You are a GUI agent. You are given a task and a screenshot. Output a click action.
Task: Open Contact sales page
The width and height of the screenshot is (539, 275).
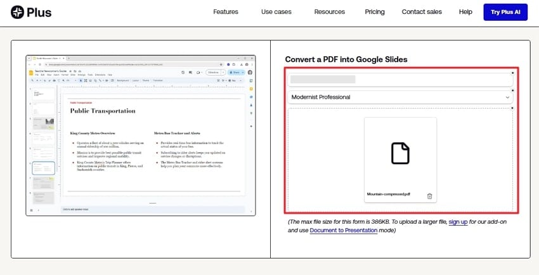(422, 12)
